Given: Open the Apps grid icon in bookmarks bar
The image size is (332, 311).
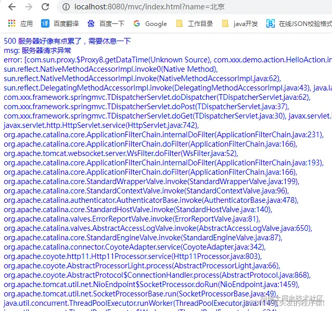Looking at the screenshot, I should coord(11,23).
